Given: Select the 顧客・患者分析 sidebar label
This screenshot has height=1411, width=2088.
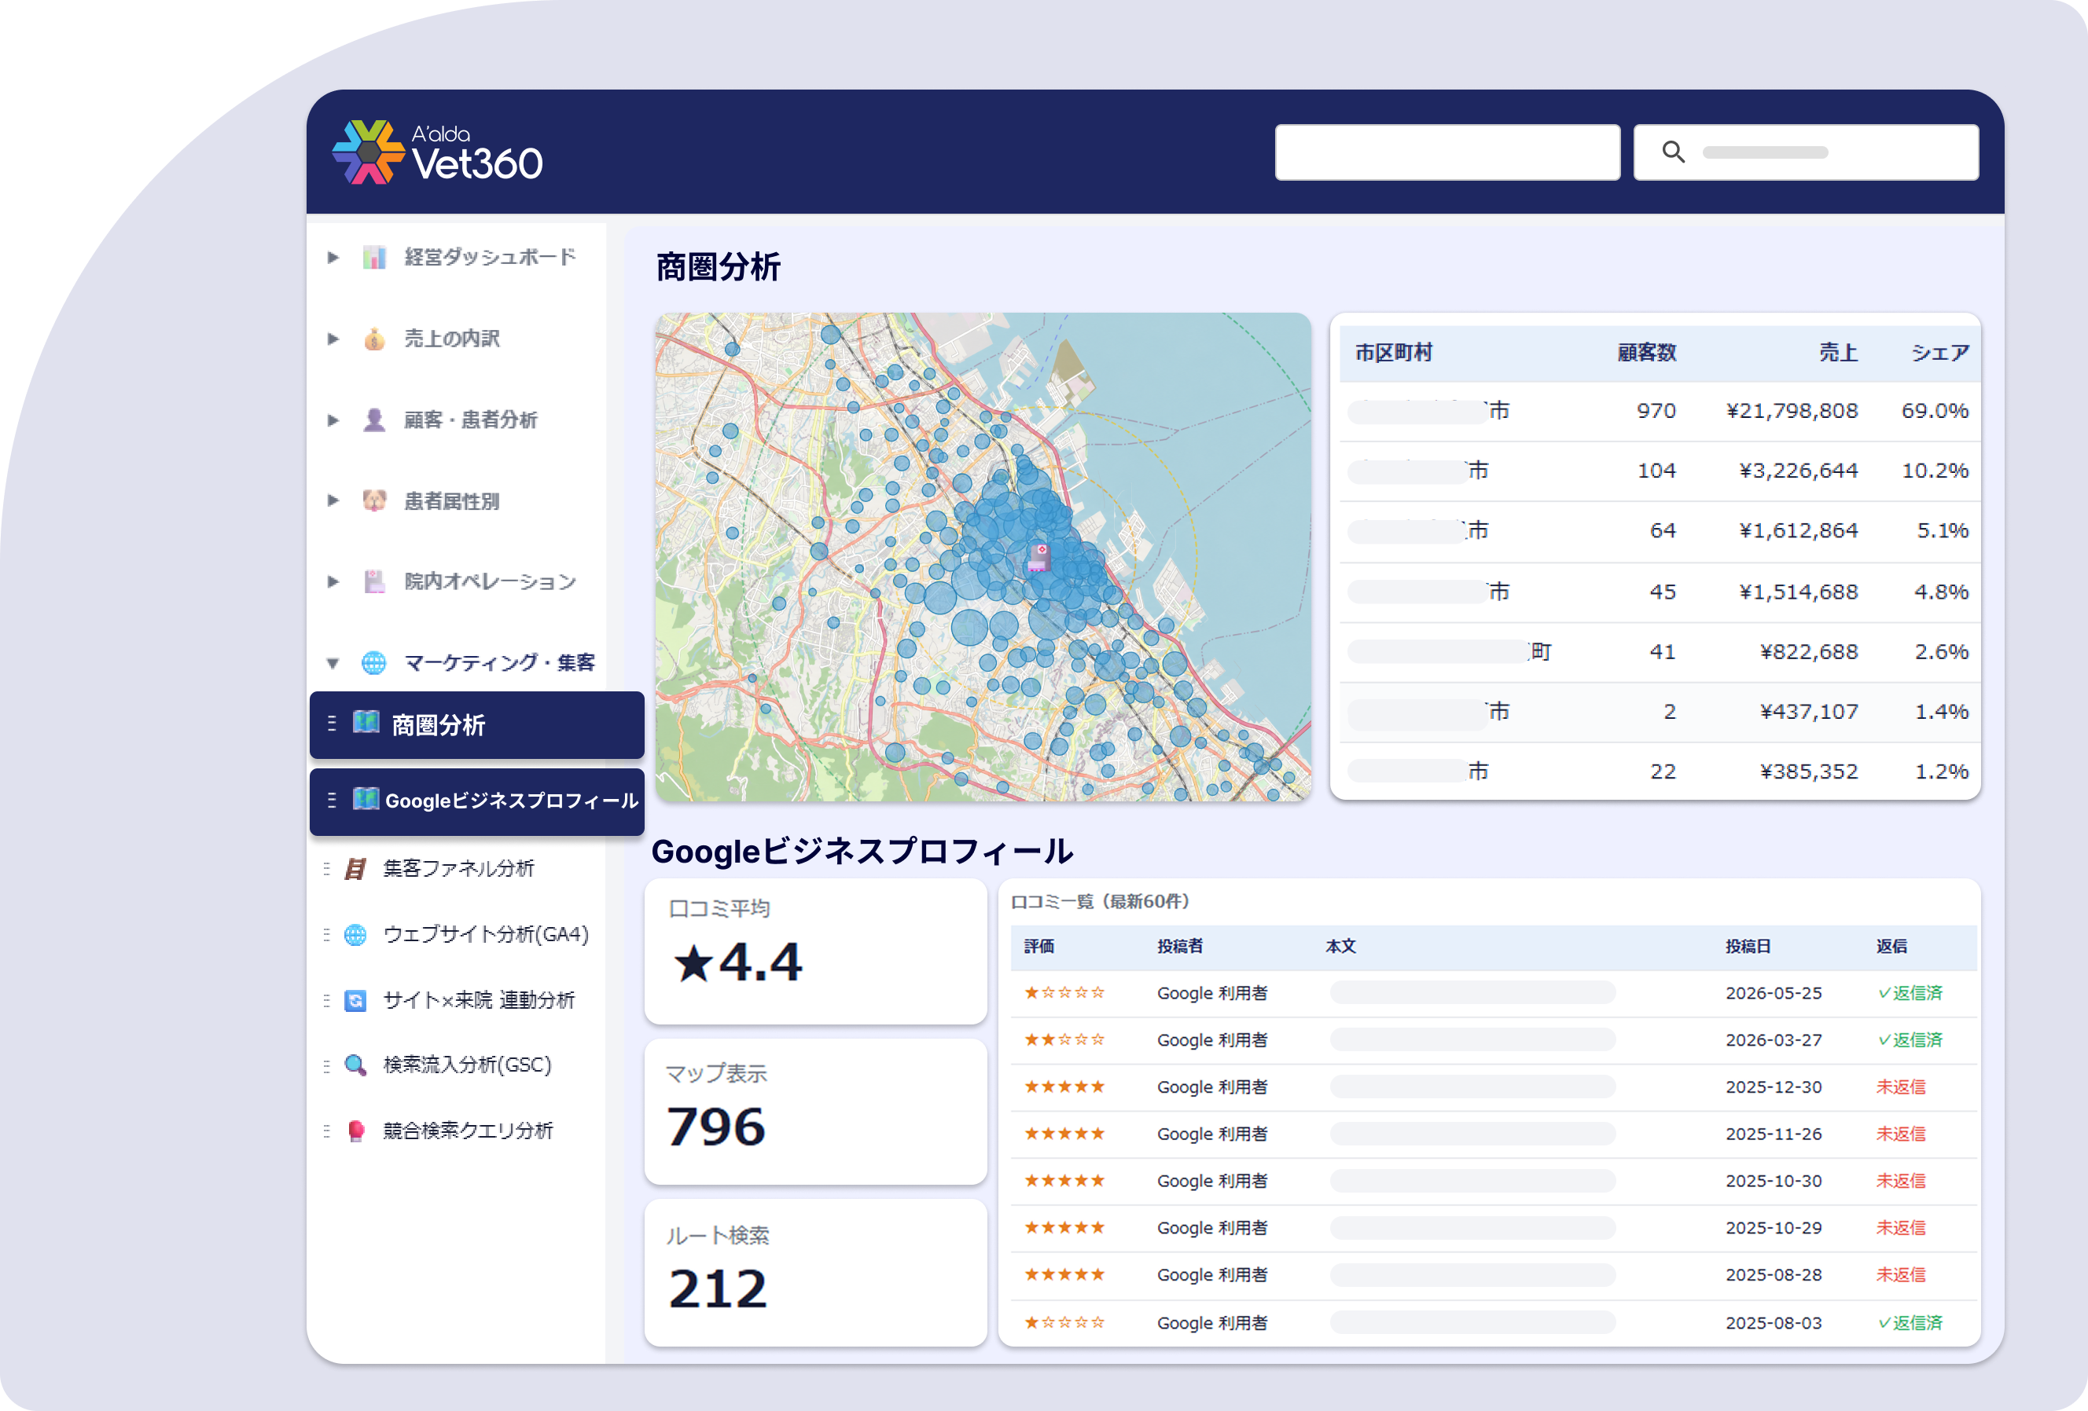Looking at the screenshot, I should 471,420.
